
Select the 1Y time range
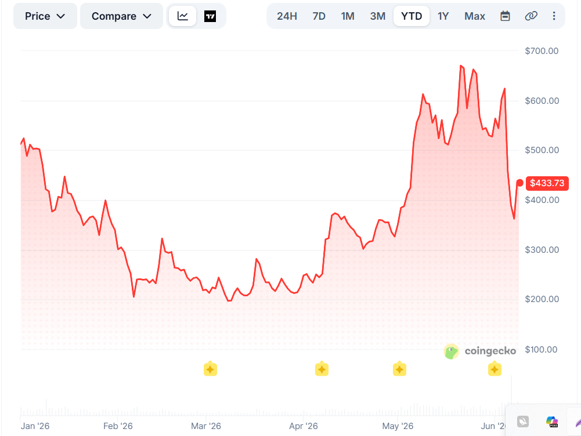click(x=443, y=16)
